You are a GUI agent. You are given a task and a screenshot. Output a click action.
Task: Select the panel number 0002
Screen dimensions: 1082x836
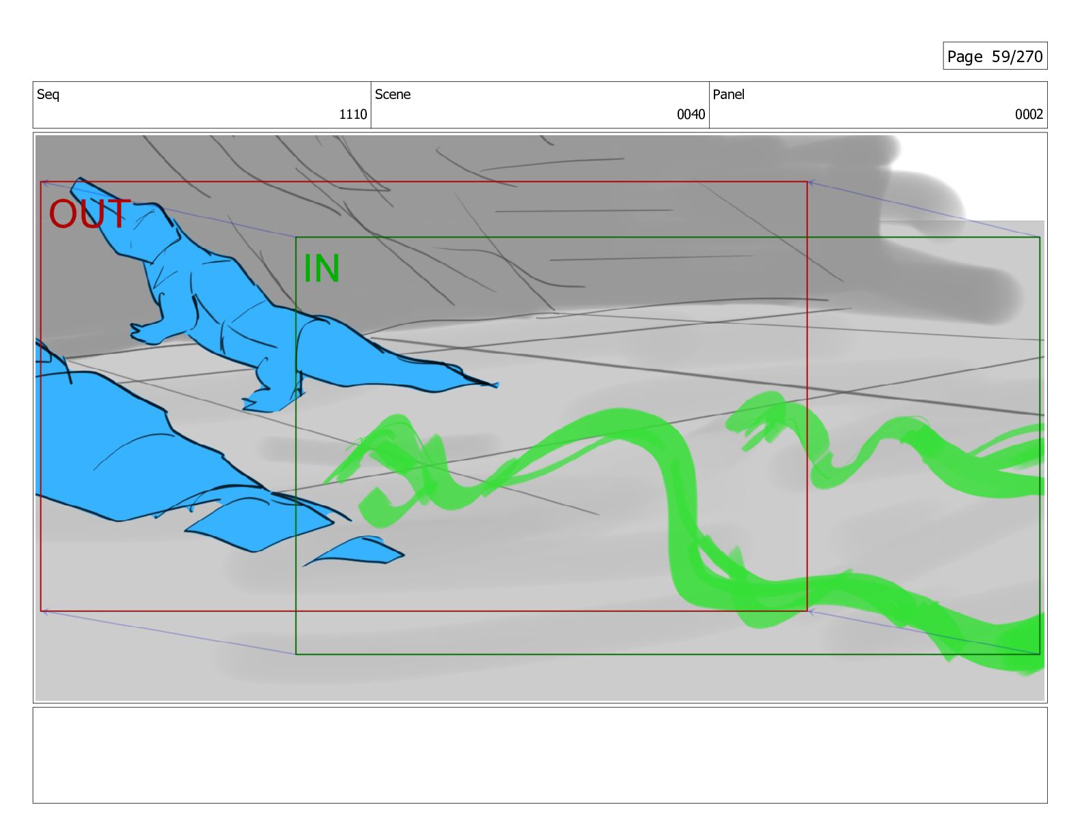pos(1029,114)
